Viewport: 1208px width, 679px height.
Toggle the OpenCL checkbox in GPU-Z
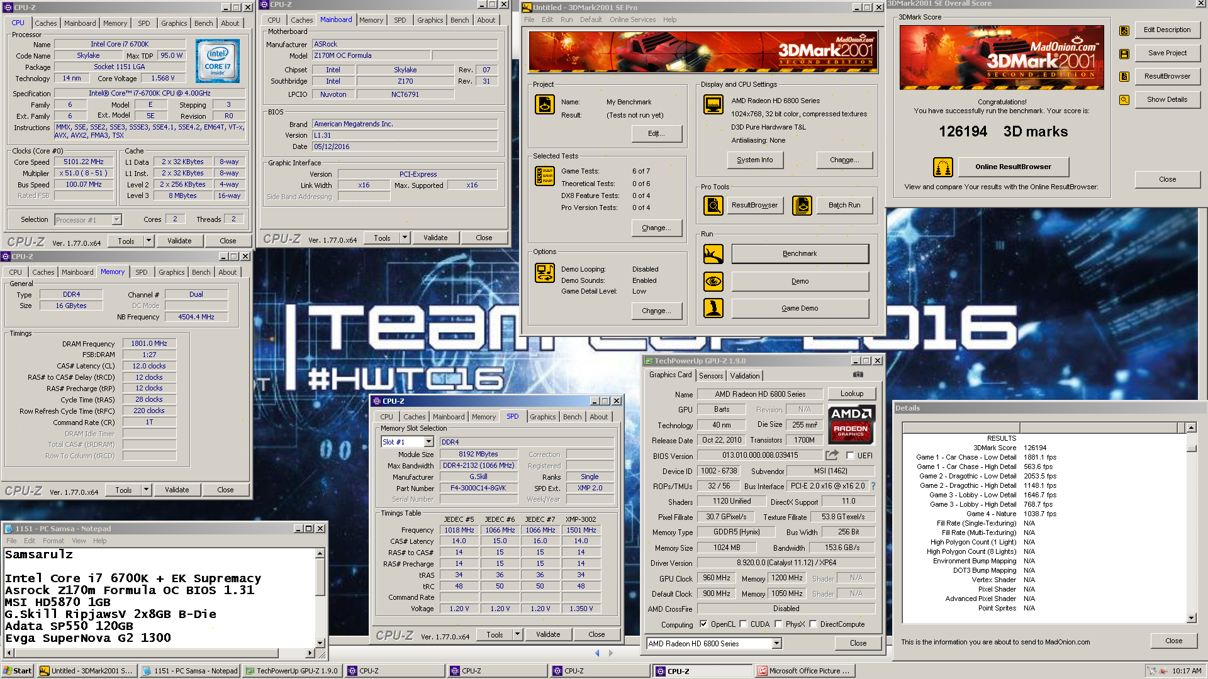coord(703,624)
